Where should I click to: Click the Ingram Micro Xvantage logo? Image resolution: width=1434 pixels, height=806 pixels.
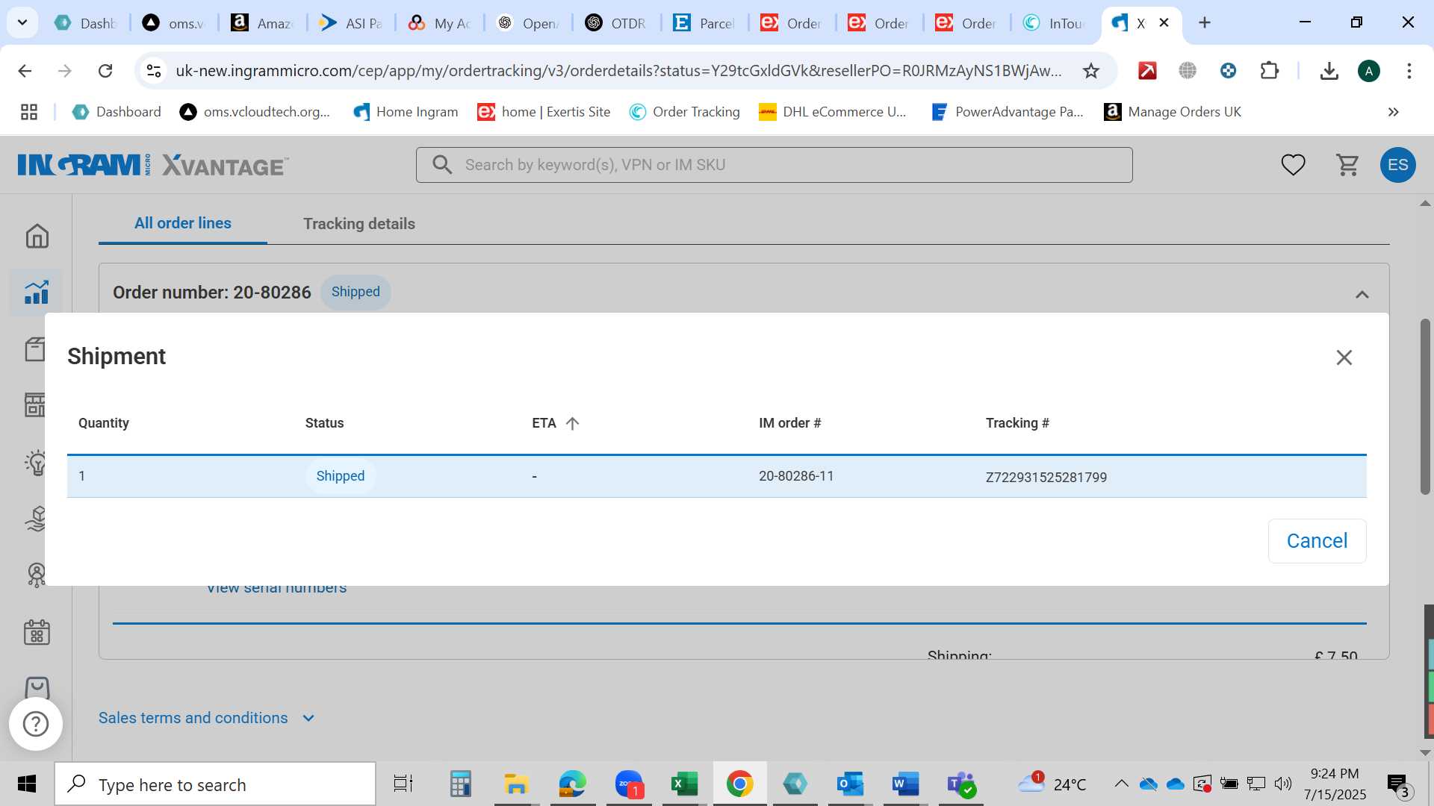153,165
